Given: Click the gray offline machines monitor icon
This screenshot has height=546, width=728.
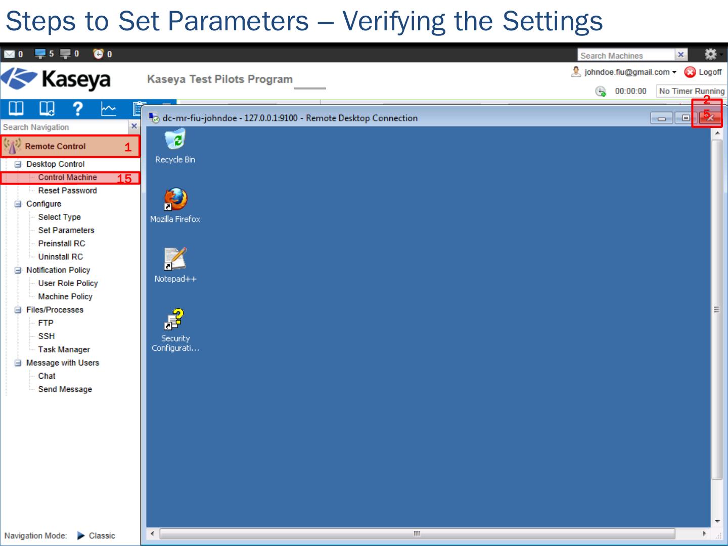Looking at the screenshot, I should coord(66,54).
